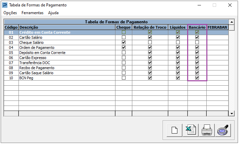Click the Código column header
239x144 pixels.
click(11, 27)
